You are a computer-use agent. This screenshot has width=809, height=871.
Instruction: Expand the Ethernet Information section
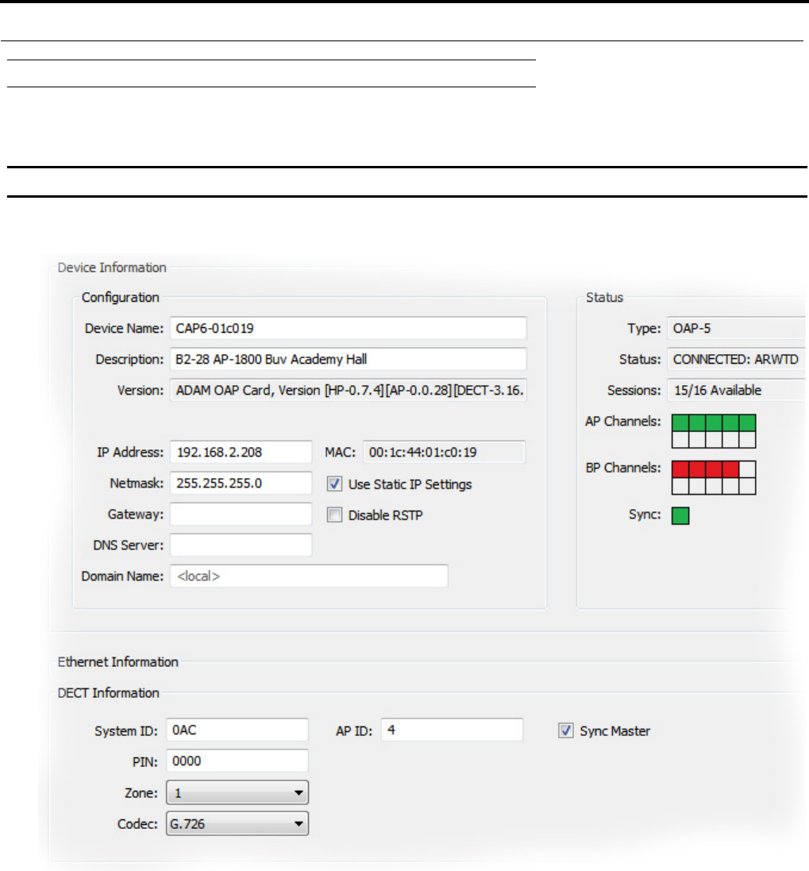[117, 661]
